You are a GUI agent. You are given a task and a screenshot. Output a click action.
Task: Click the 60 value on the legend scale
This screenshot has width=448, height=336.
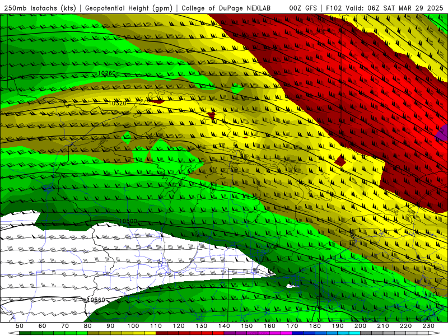(42, 326)
